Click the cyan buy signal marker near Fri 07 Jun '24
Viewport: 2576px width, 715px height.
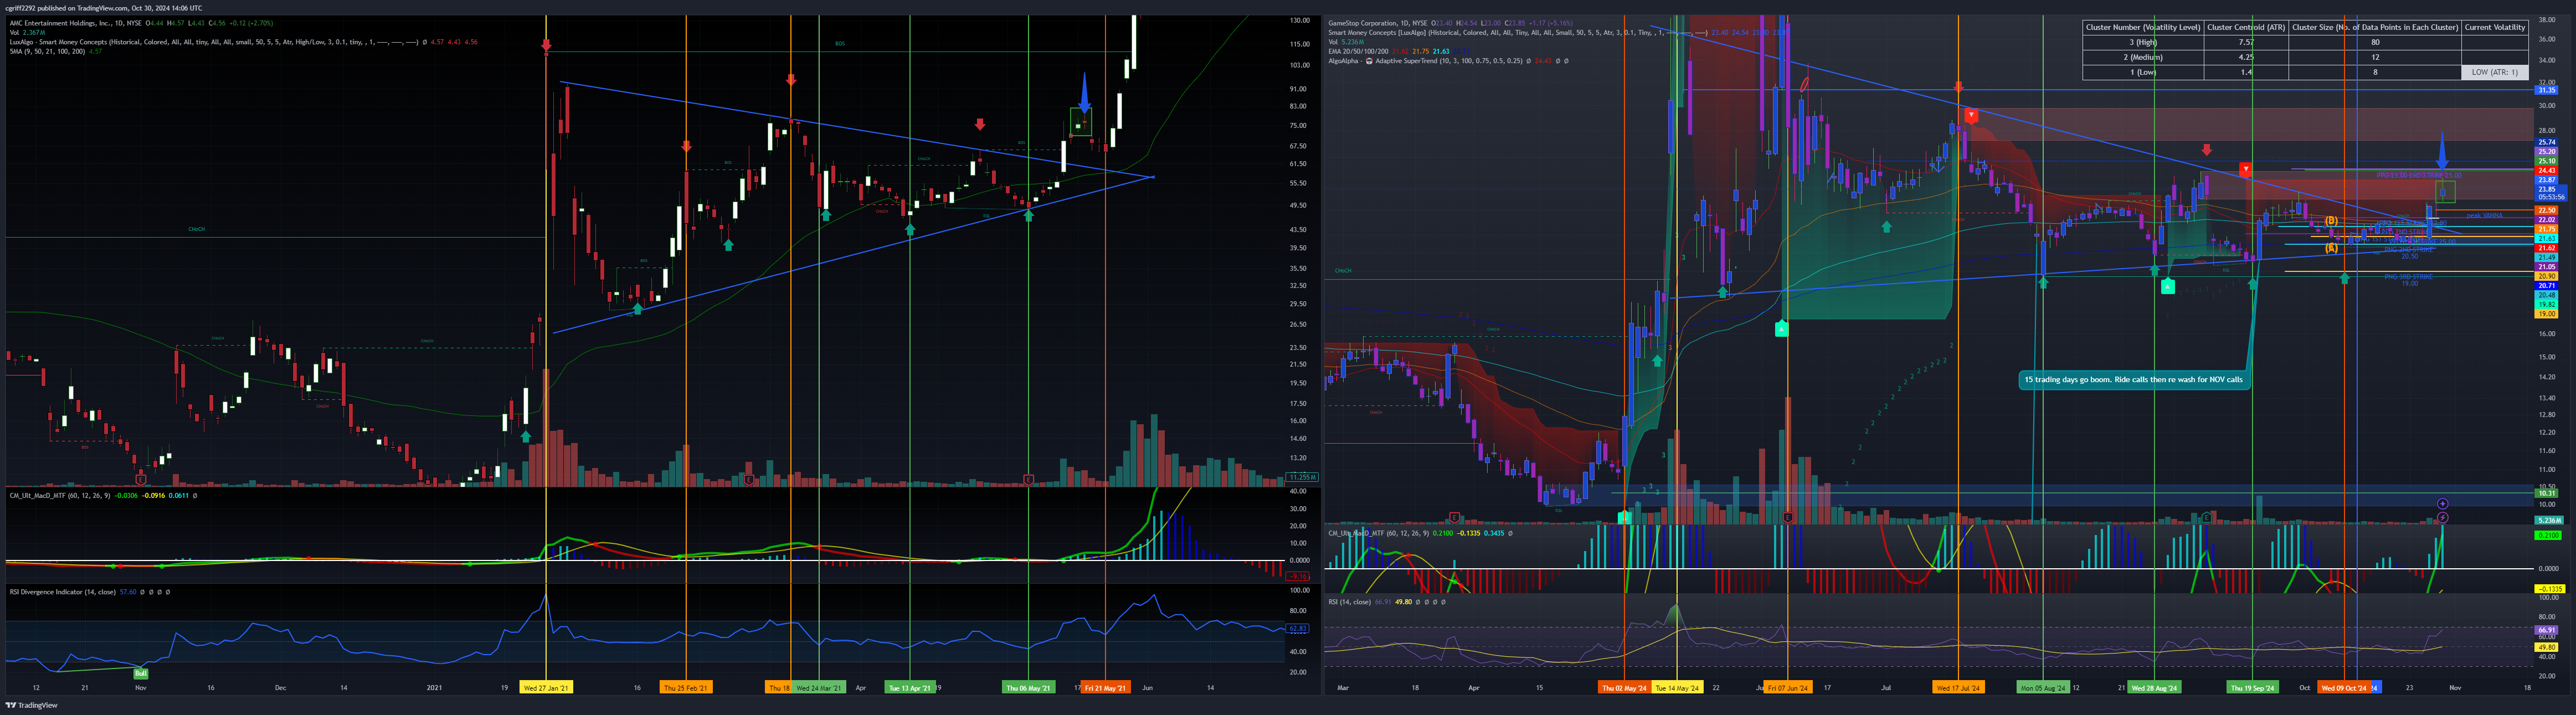point(1781,328)
